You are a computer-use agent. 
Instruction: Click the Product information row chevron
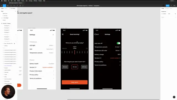click(54, 71)
